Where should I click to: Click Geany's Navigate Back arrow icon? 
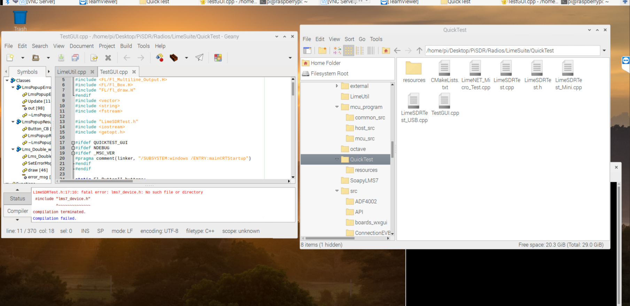click(x=127, y=58)
